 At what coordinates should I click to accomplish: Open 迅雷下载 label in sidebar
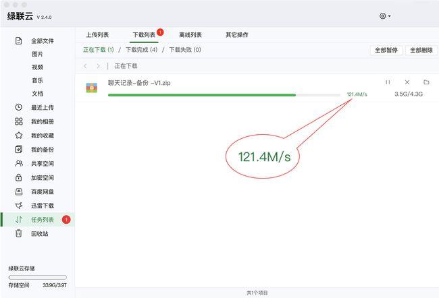click(43, 206)
